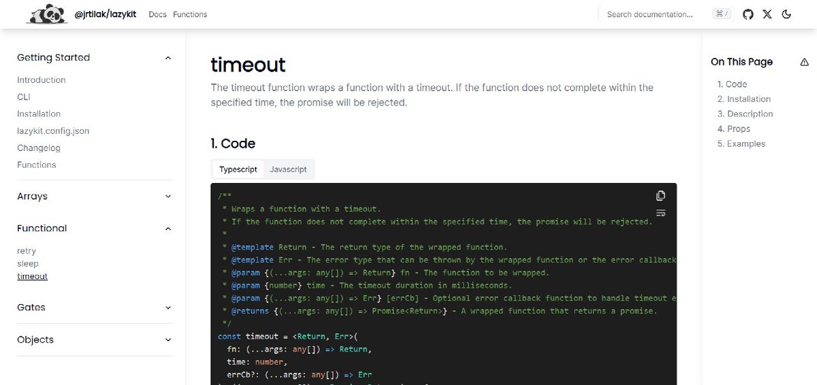Open the GitHub repository icon
817x385 pixels.
pyautogui.click(x=748, y=14)
